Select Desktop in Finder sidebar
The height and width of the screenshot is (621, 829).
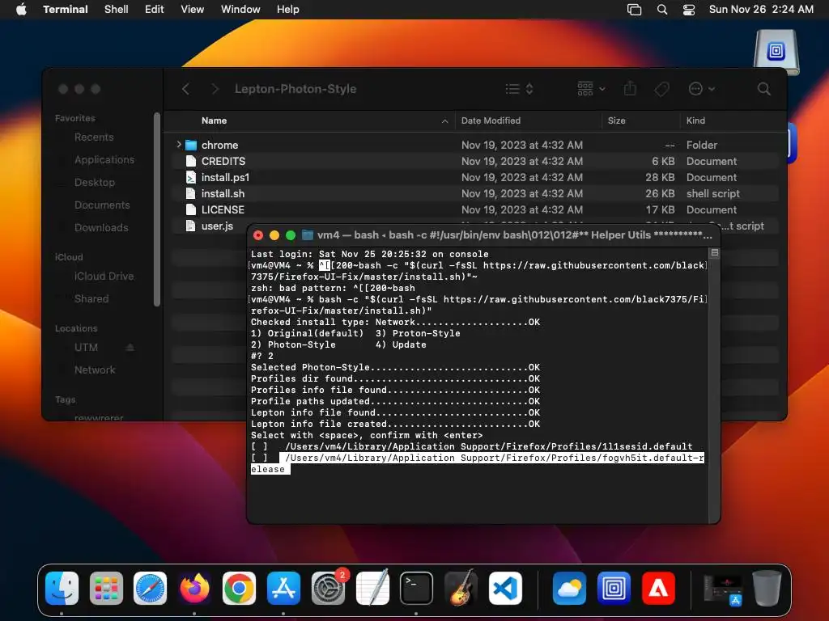pos(94,183)
